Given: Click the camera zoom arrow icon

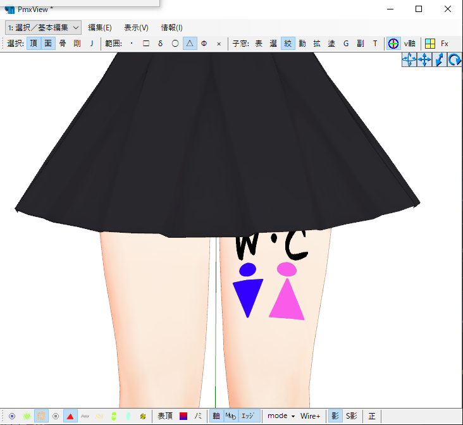Looking at the screenshot, I should pos(440,59).
